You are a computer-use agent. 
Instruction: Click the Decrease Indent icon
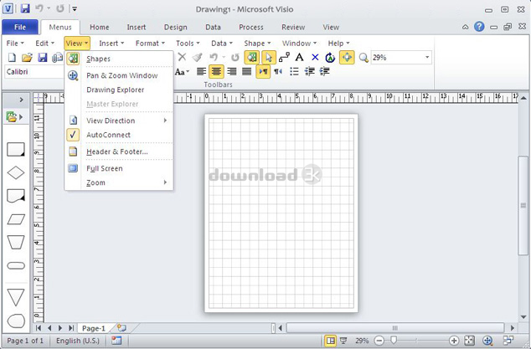(309, 71)
